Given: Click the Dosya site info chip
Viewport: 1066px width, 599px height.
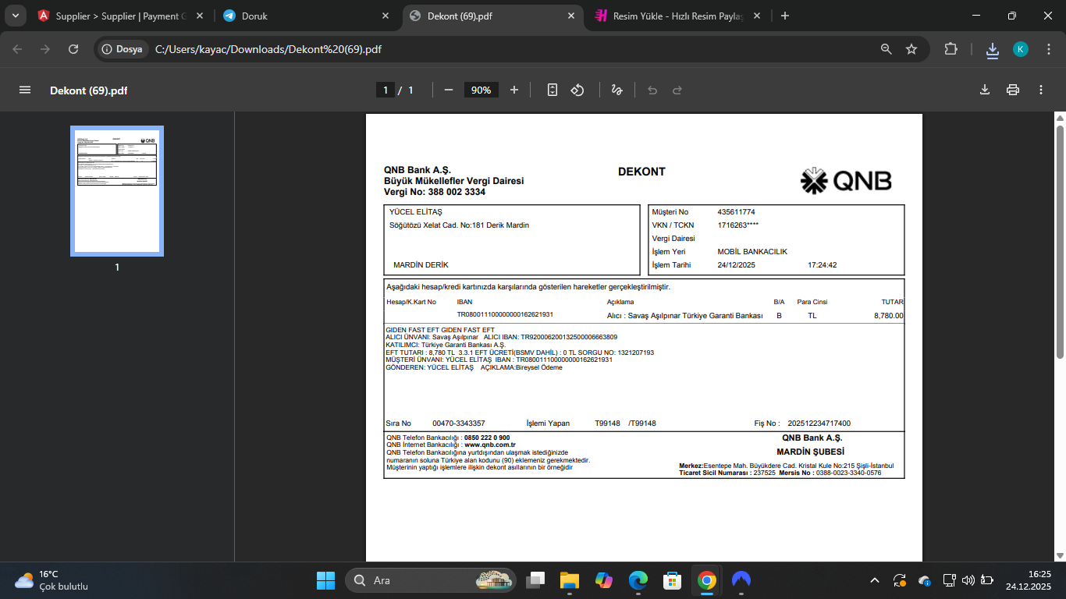Looking at the screenshot, I should [x=123, y=49].
